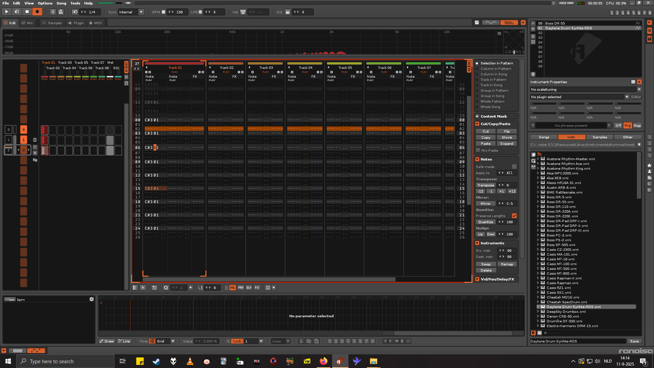The height and width of the screenshot is (368, 654).
Task: Click the Stop playback button
Action: click(x=27, y=12)
